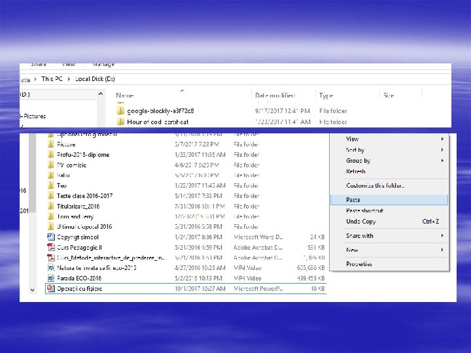Click Local Disk (D:) in the address bar
This screenshot has height=353, width=471.
[95, 79]
